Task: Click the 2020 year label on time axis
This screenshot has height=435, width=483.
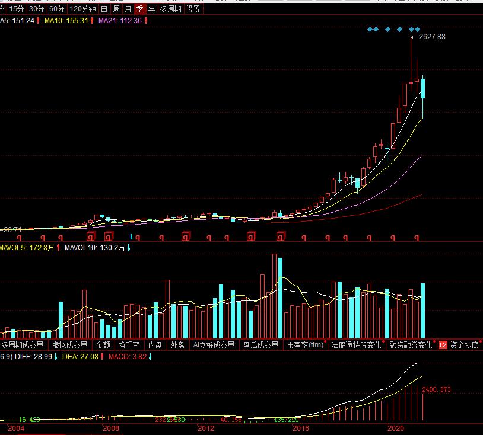Action: [396, 428]
